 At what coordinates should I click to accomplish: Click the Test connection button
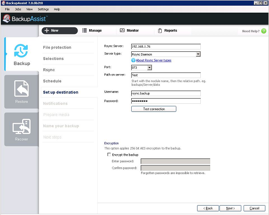(154, 109)
